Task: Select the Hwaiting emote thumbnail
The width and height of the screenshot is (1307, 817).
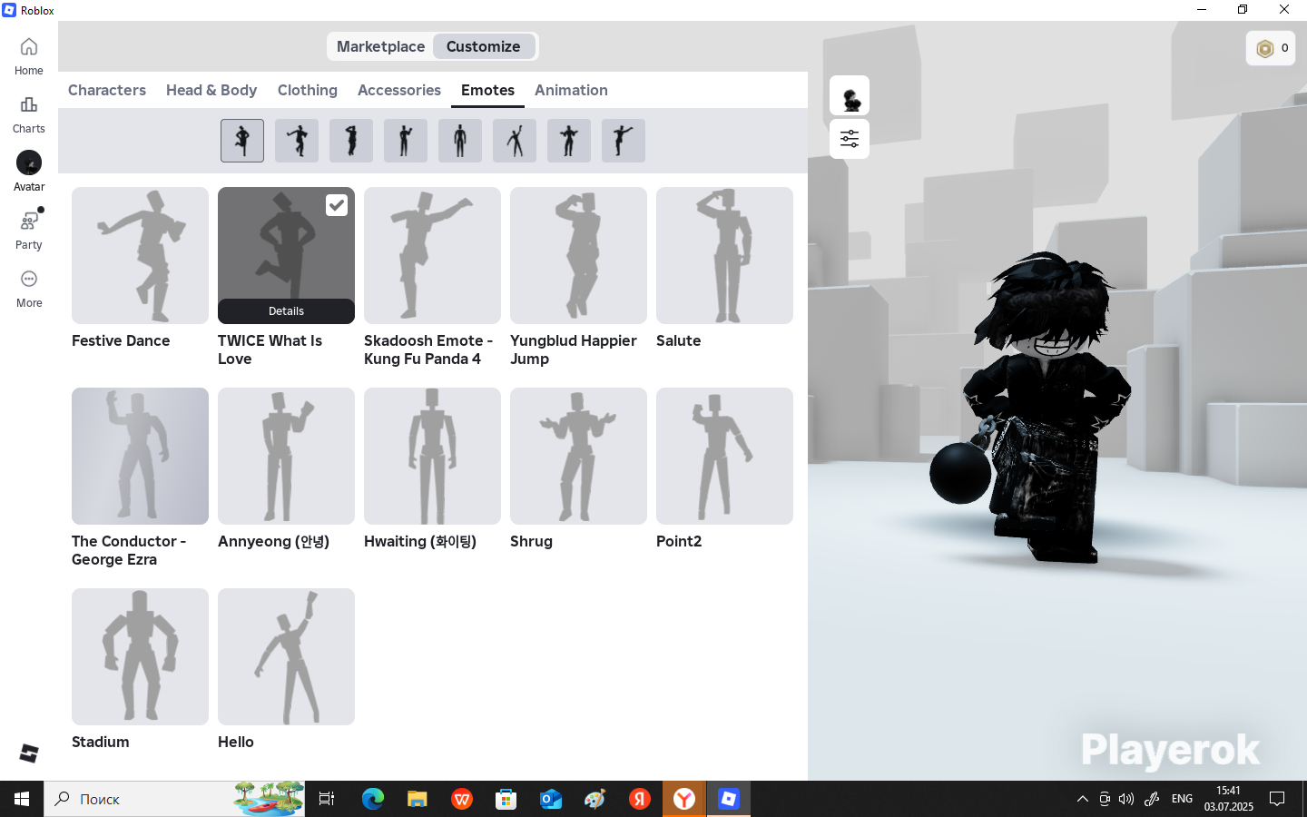Action: pos(432,456)
